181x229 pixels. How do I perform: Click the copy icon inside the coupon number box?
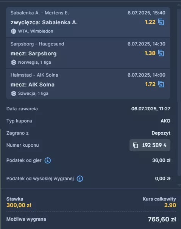click(136, 145)
